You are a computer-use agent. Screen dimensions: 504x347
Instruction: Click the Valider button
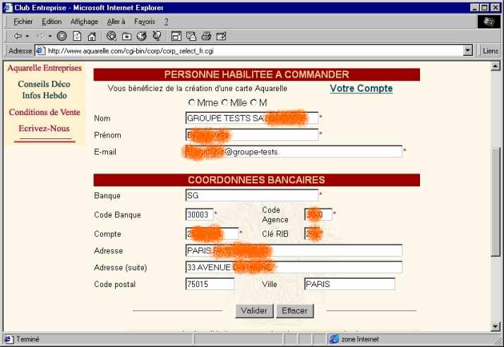point(254,311)
